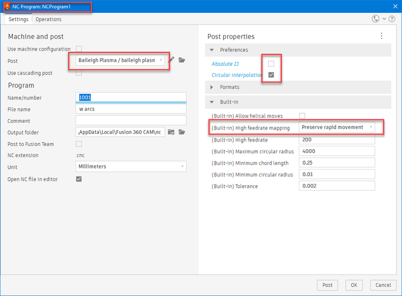This screenshot has height=296, width=402.
Task: Enable the Use machine configuration checkbox
Action: [x=78, y=49]
